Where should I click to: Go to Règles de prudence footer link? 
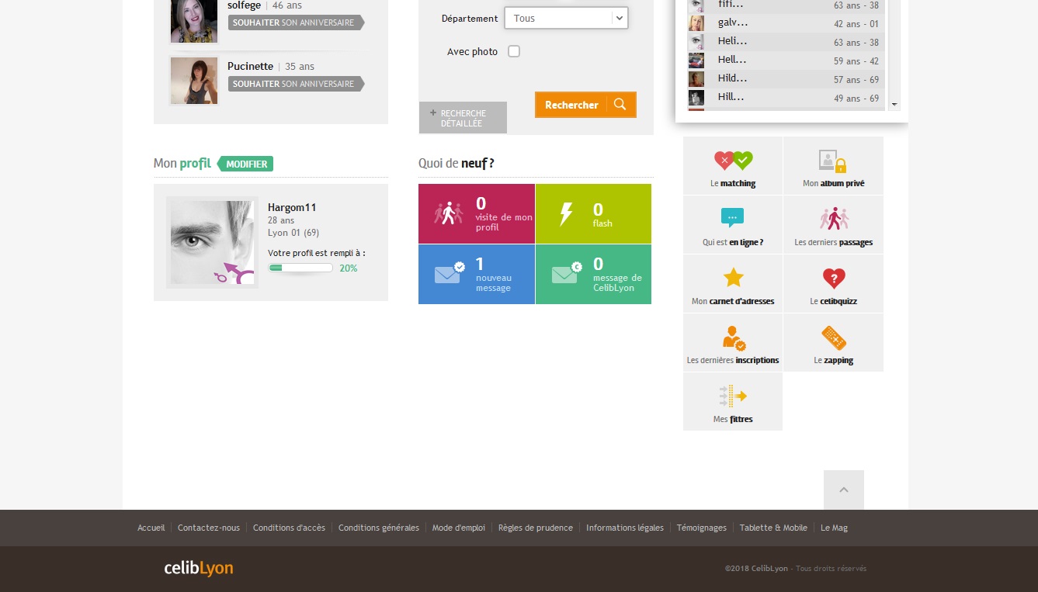pyautogui.click(x=536, y=528)
